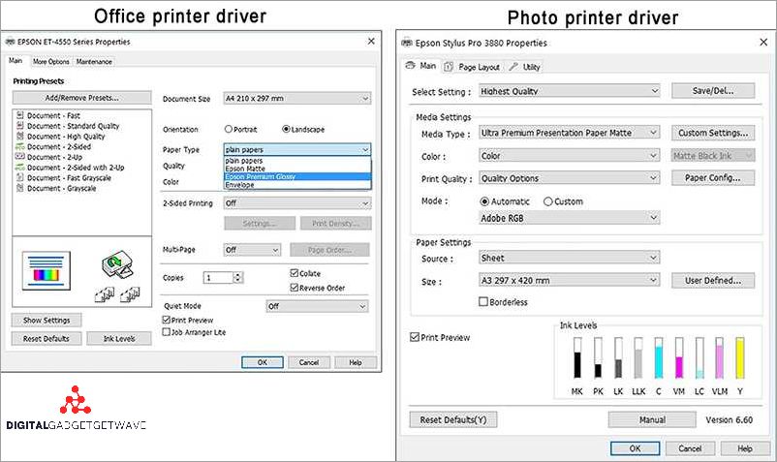Open the Media Type dropdown
This screenshot has height=462, width=777.
pos(570,133)
